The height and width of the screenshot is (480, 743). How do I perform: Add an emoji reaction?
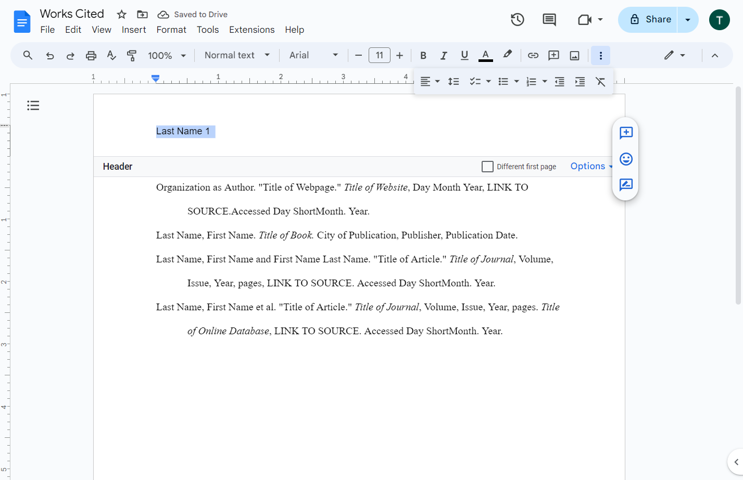[626, 159]
